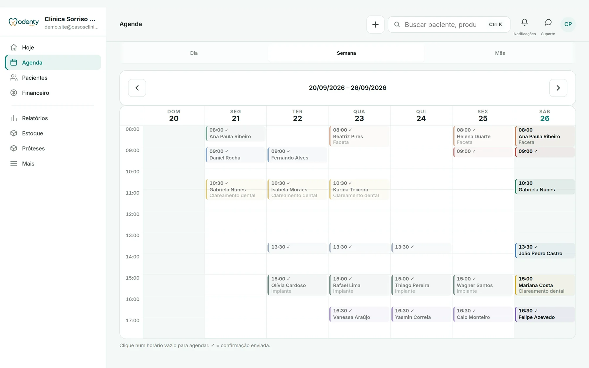Viewport: 589px width, 368px height.
Task: Open the Clínica Sorriso account selector
Action: (72, 23)
